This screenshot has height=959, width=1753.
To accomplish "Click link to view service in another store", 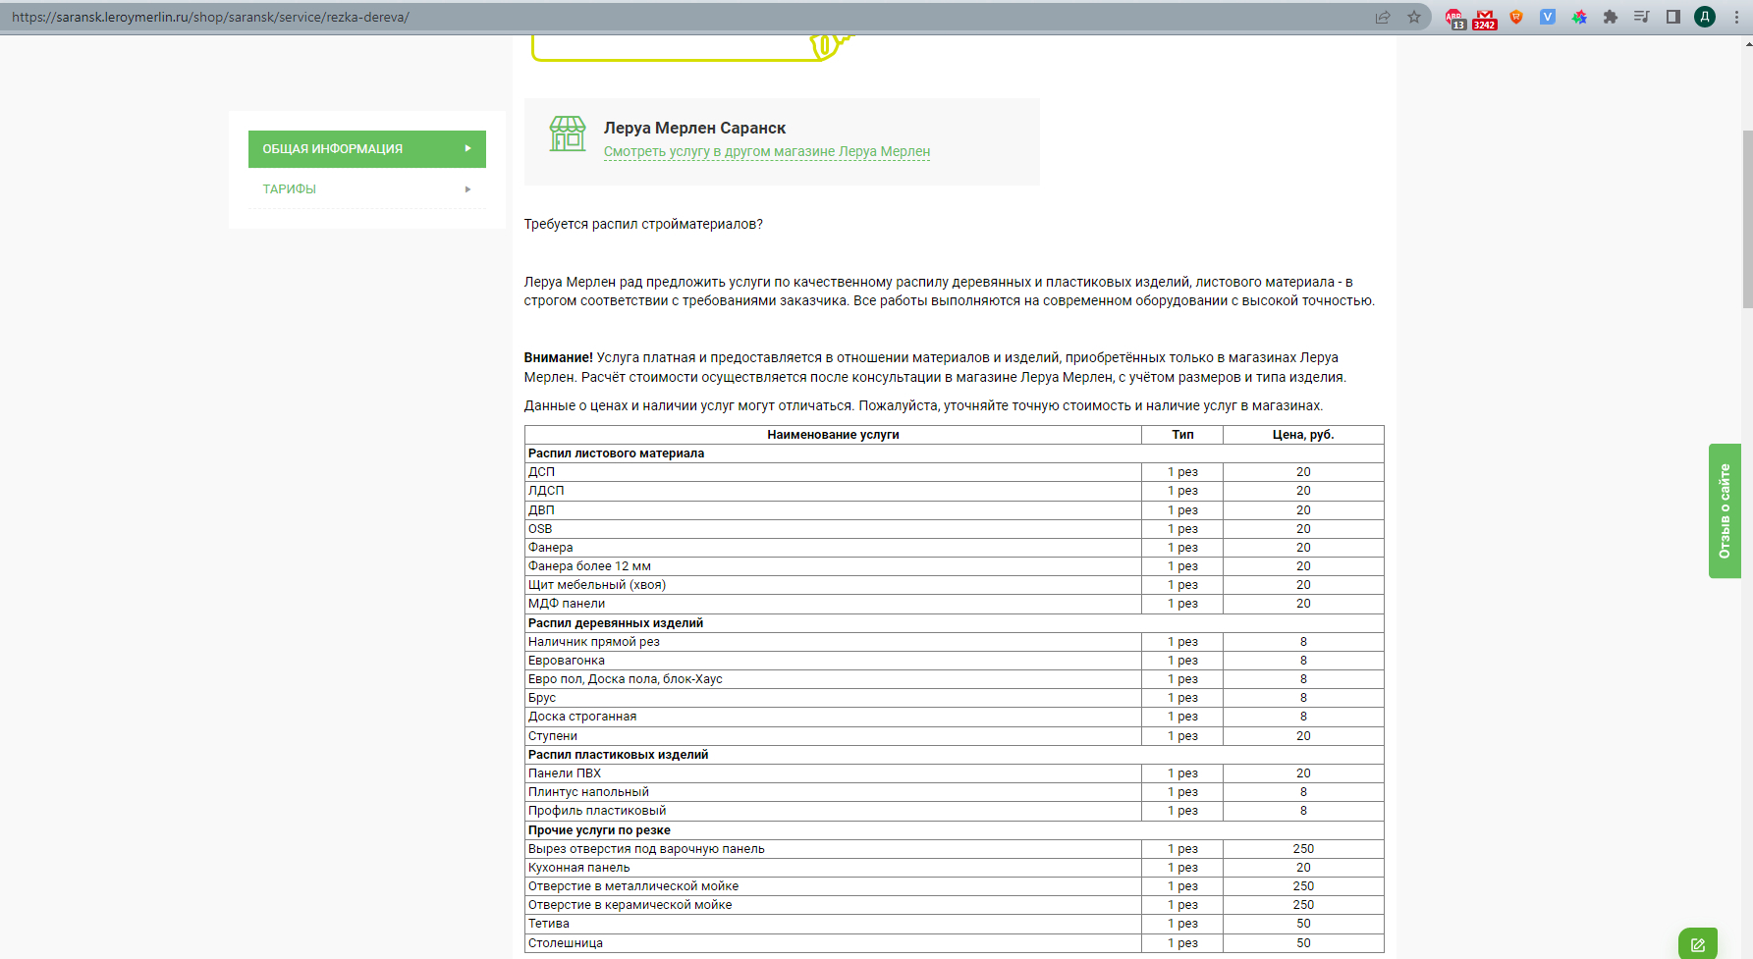I will [766, 152].
